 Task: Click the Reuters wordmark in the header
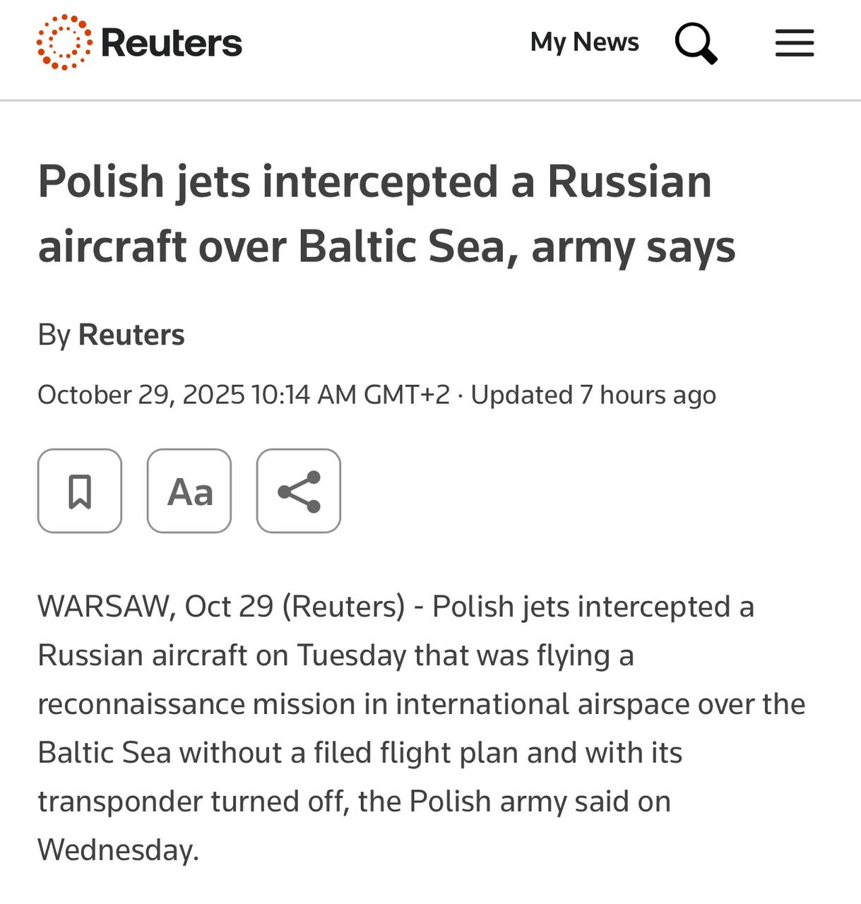point(172,43)
